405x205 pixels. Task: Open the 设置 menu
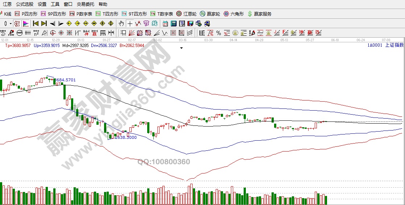point(42,4)
